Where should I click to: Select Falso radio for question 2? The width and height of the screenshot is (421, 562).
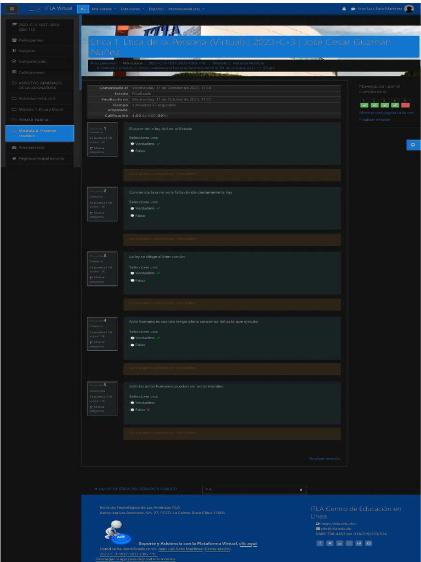133,216
